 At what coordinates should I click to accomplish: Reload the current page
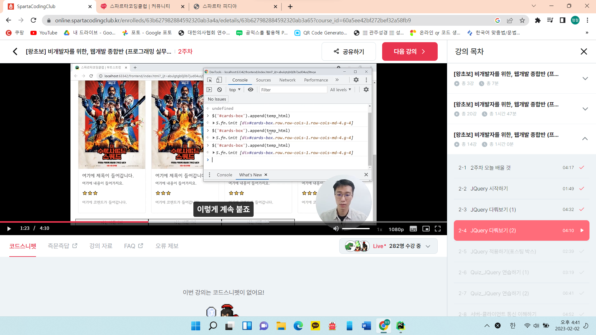[x=34, y=20]
